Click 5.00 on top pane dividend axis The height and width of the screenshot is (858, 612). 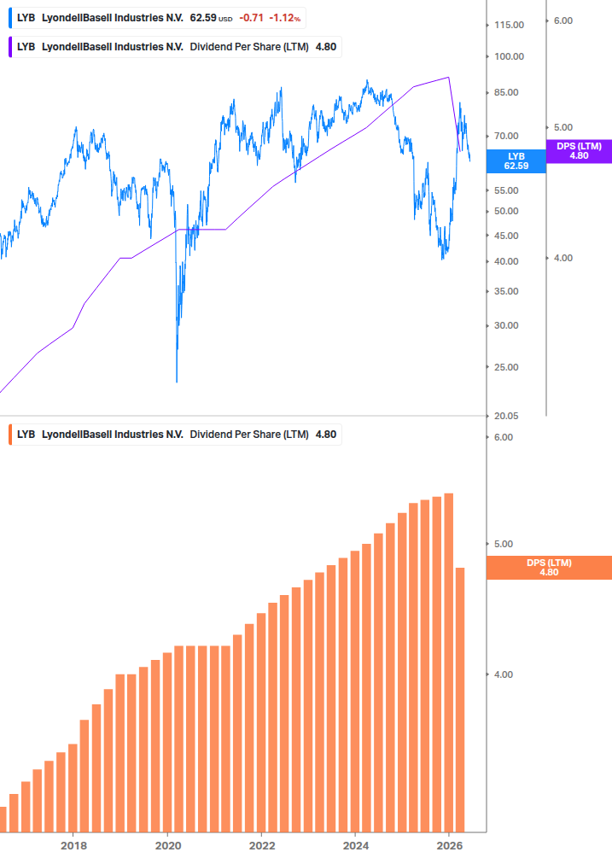coord(563,127)
